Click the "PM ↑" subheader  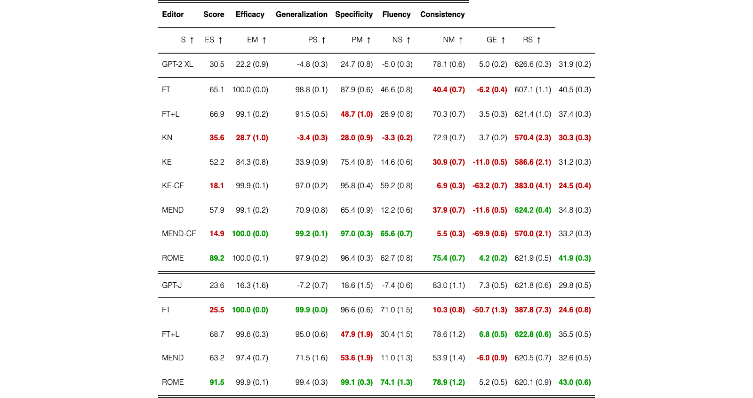point(361,40)
